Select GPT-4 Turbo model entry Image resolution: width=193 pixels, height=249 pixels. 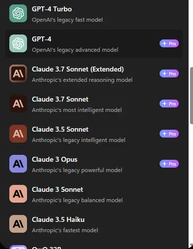(x=94, y=14)
